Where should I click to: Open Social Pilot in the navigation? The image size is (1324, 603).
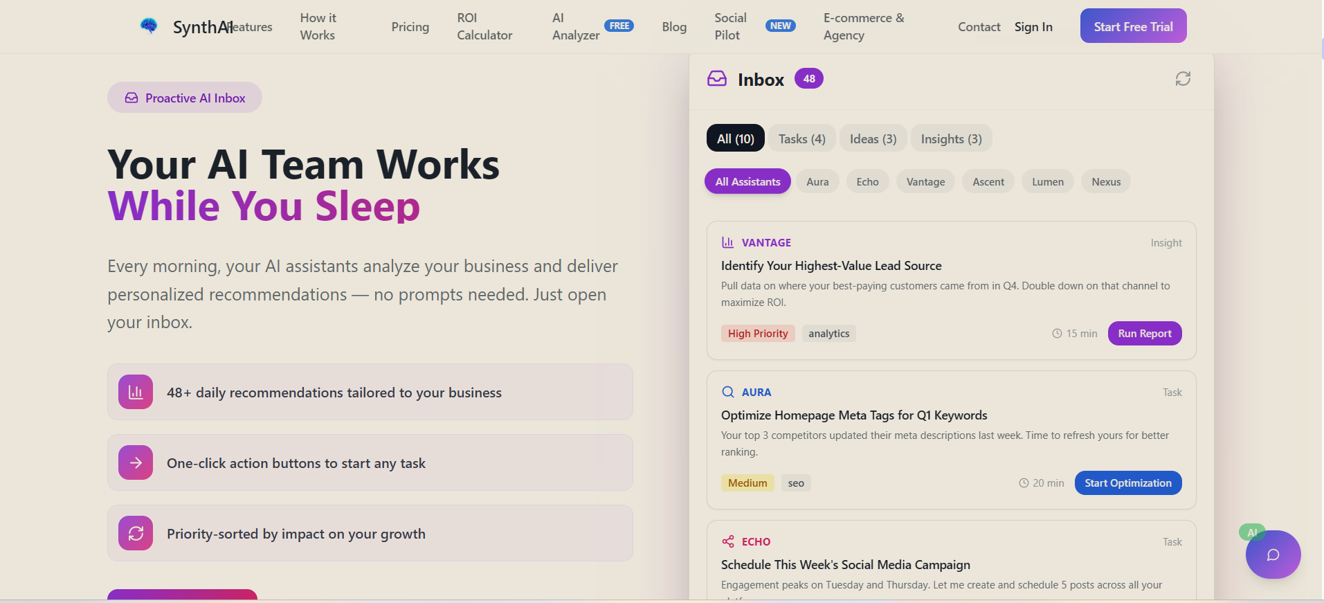tap(730, 26)
